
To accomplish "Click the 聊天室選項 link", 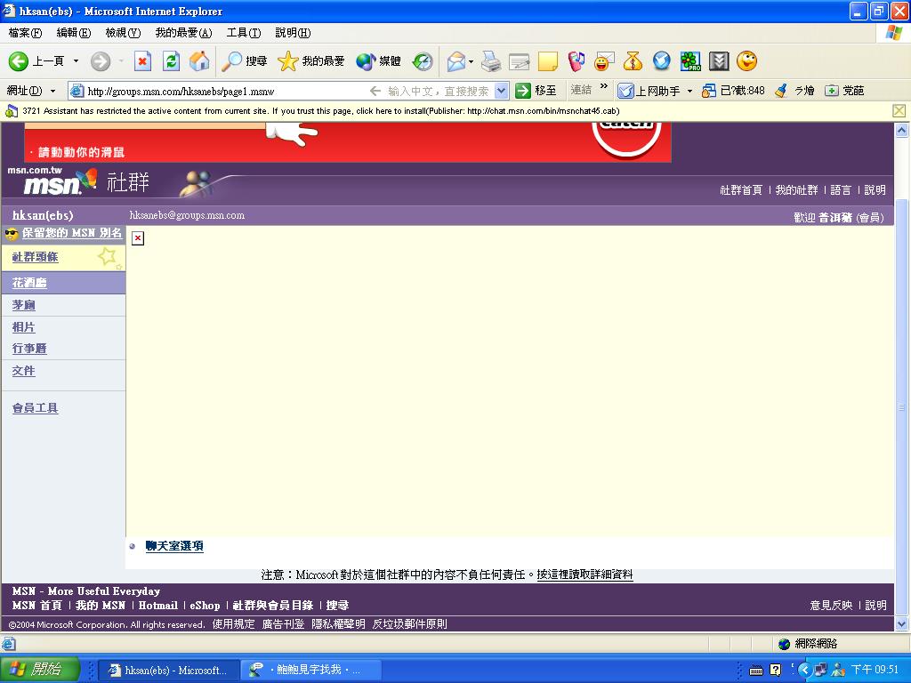I will pos(174,546).
